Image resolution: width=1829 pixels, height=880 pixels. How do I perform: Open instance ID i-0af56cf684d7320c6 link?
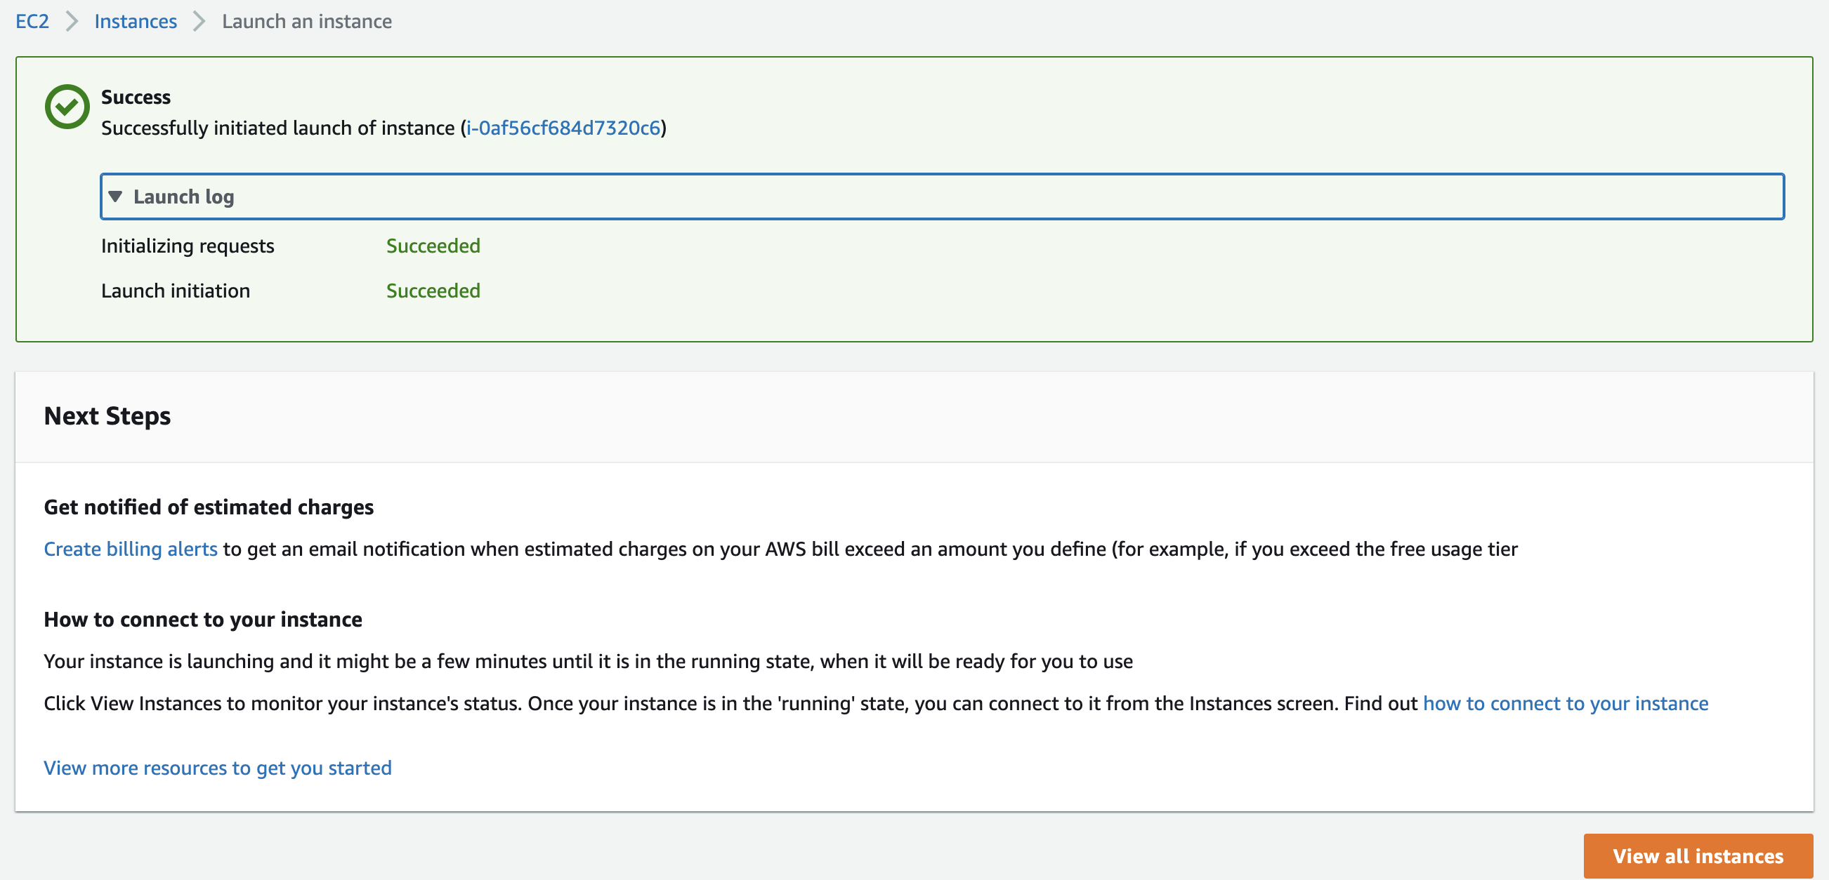(563, 128)
